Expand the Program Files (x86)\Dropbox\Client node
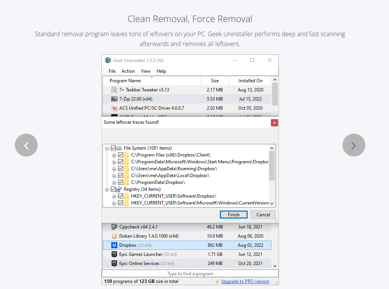The width and height of the screenshot is (389, 289). coord(114,156)
